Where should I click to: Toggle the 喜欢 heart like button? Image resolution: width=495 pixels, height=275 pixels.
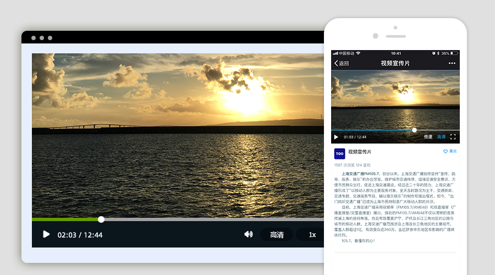tap(450, 151)
